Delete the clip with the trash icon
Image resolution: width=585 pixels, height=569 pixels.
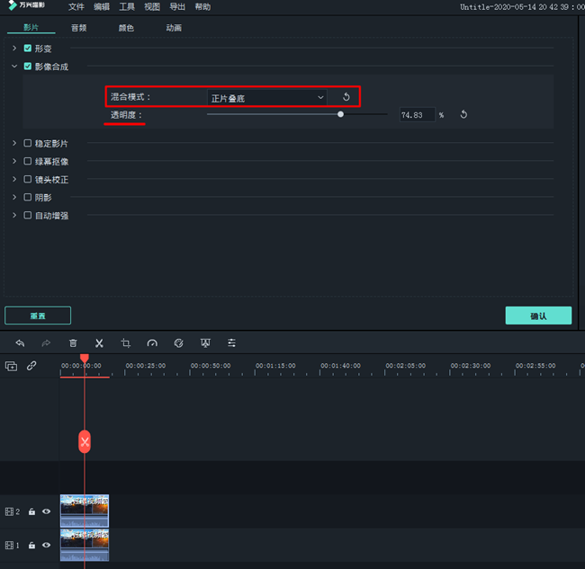pyautogui.click(x=73, y=343)
